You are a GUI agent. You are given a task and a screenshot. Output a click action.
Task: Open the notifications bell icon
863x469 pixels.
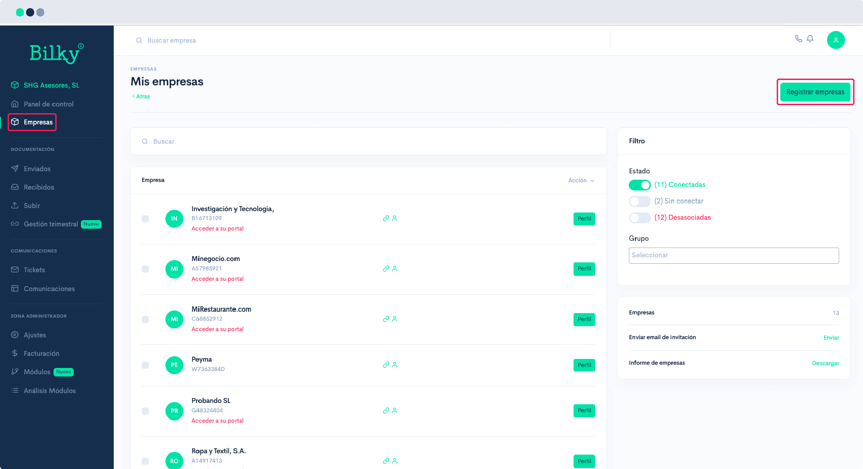[x=810, y=39]
